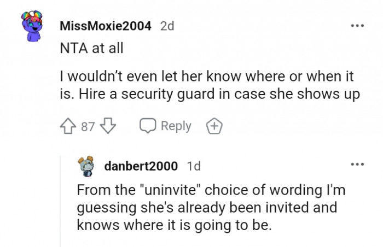Click the "NTA at all" comment line
The image size is (383, 247).
coord(91,48)
